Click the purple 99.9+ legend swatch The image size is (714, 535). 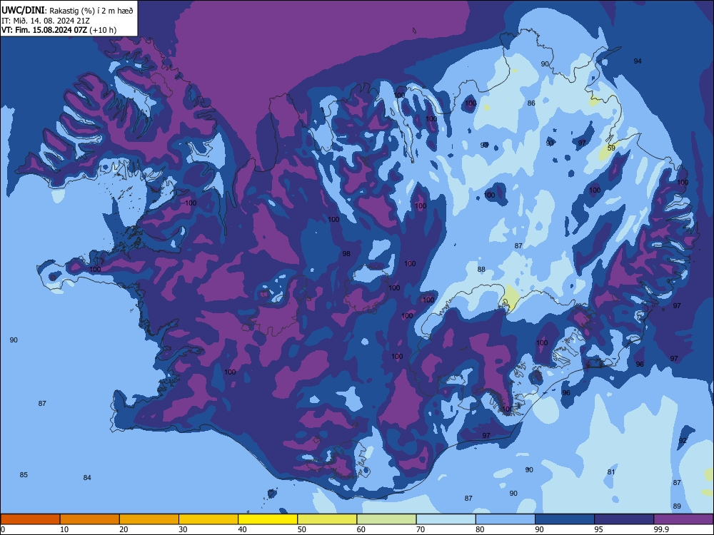(683, 519)
